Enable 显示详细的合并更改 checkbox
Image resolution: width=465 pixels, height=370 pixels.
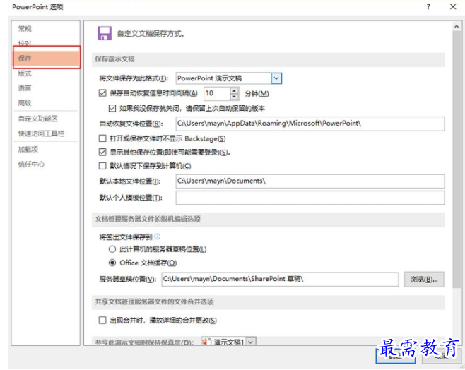[x=102, y=321]
